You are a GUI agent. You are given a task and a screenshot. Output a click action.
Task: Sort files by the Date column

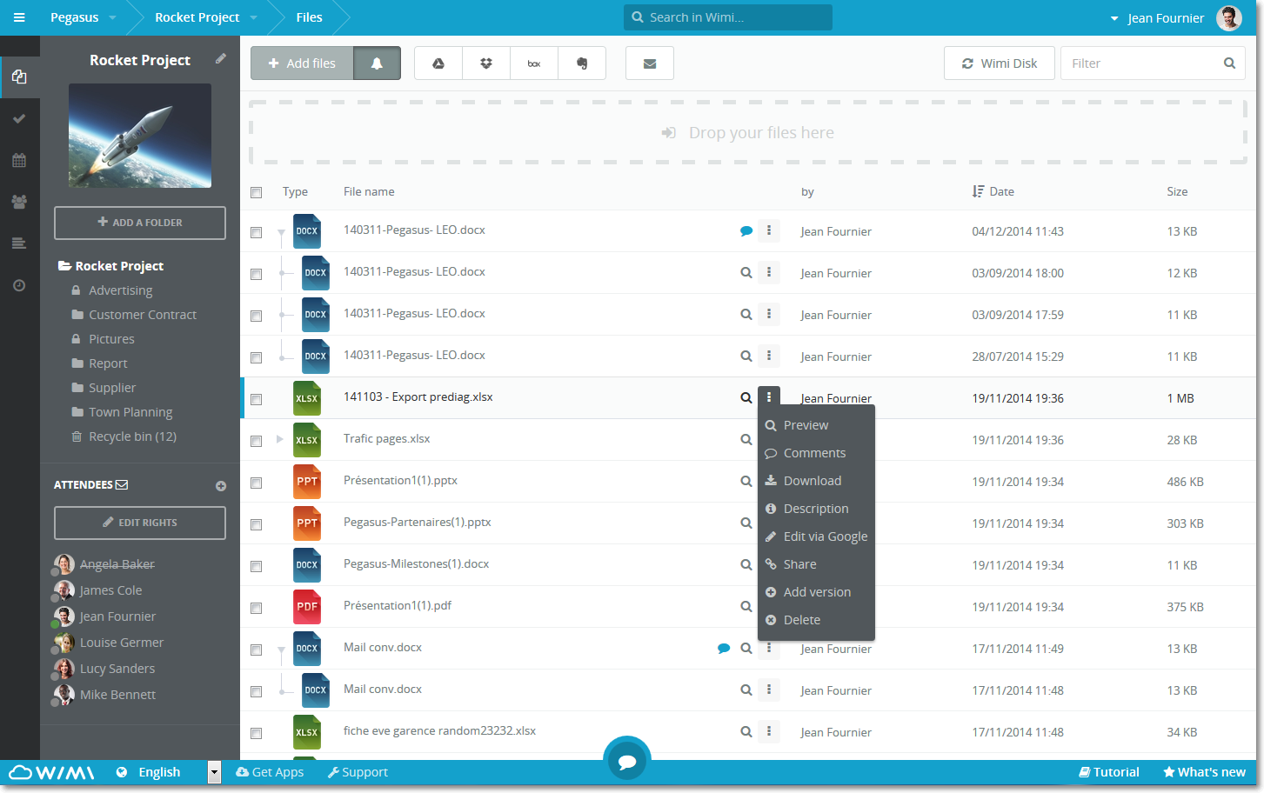[993, 191]
